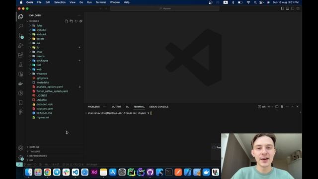This screenshot has height=179, width=318.
Task: Open Google Chrome from the Dock
Action: (x=47, y=172)
